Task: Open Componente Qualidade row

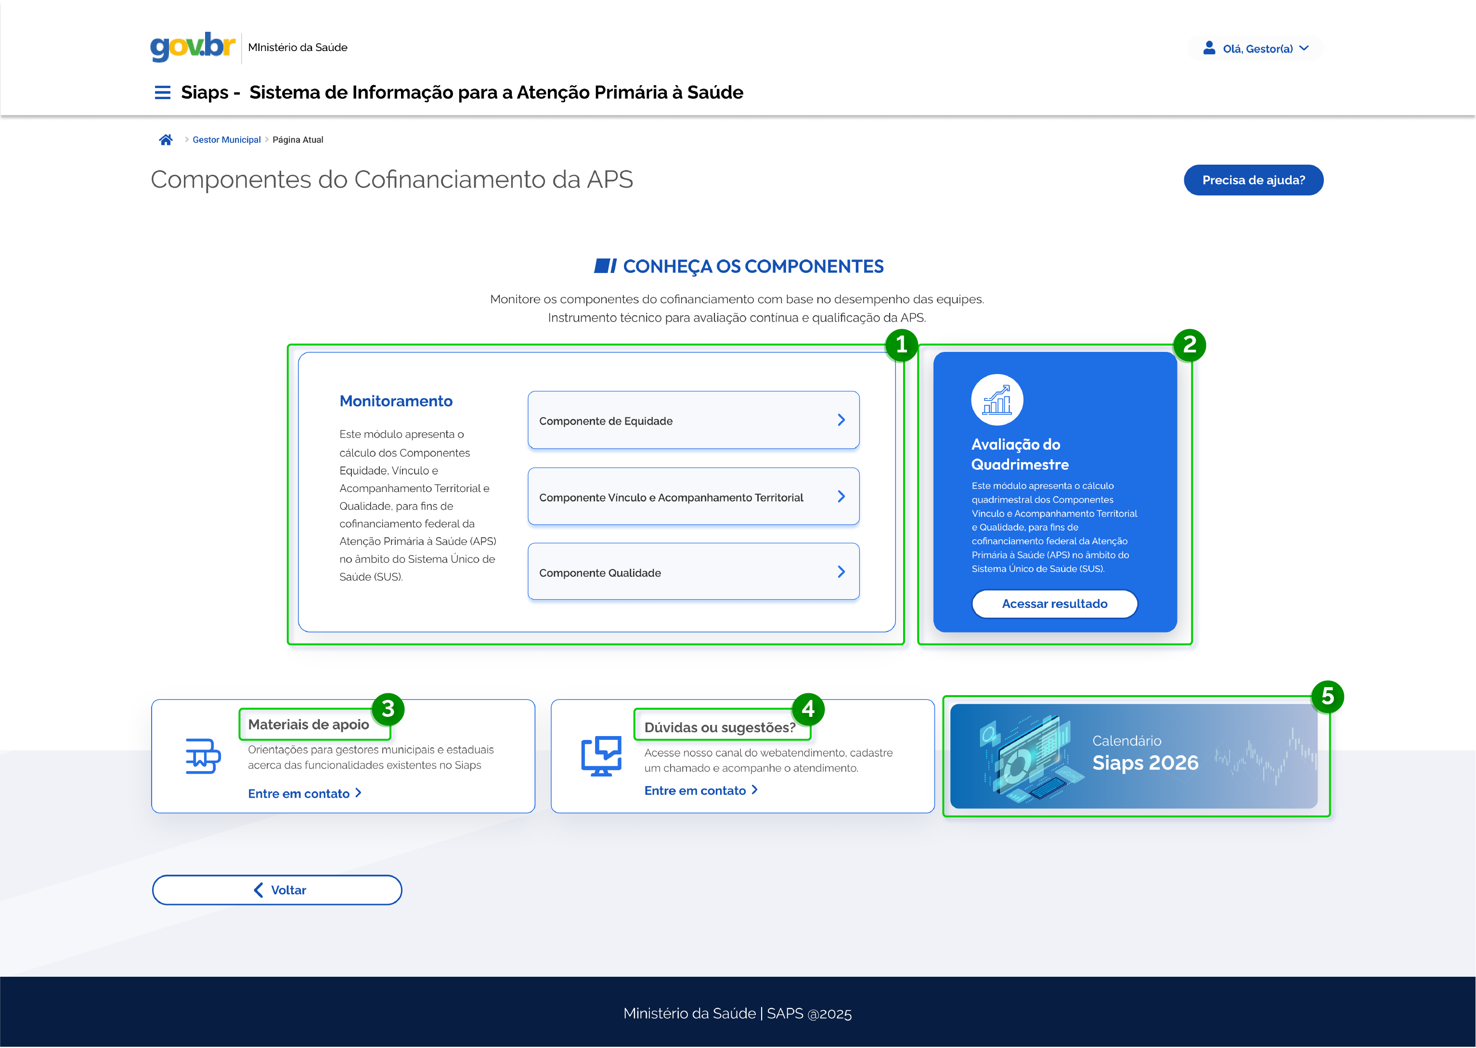Action: click(x=693, y=572)
